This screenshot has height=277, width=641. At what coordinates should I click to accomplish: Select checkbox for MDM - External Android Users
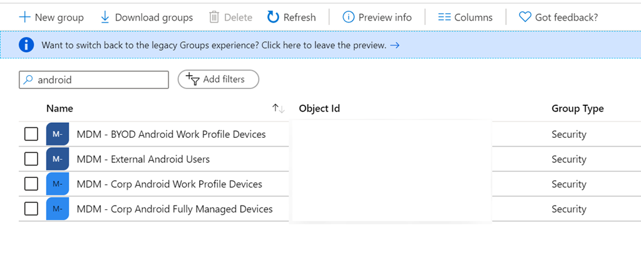click(31, 159)
